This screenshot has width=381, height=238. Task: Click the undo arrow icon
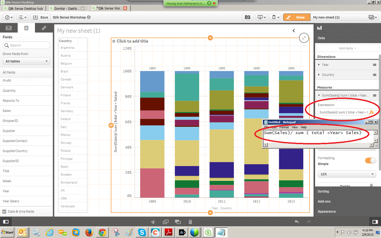point(297,222)
